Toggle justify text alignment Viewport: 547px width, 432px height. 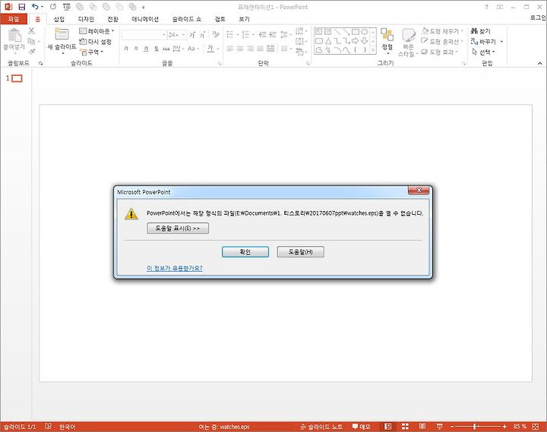tap(261, 49)
